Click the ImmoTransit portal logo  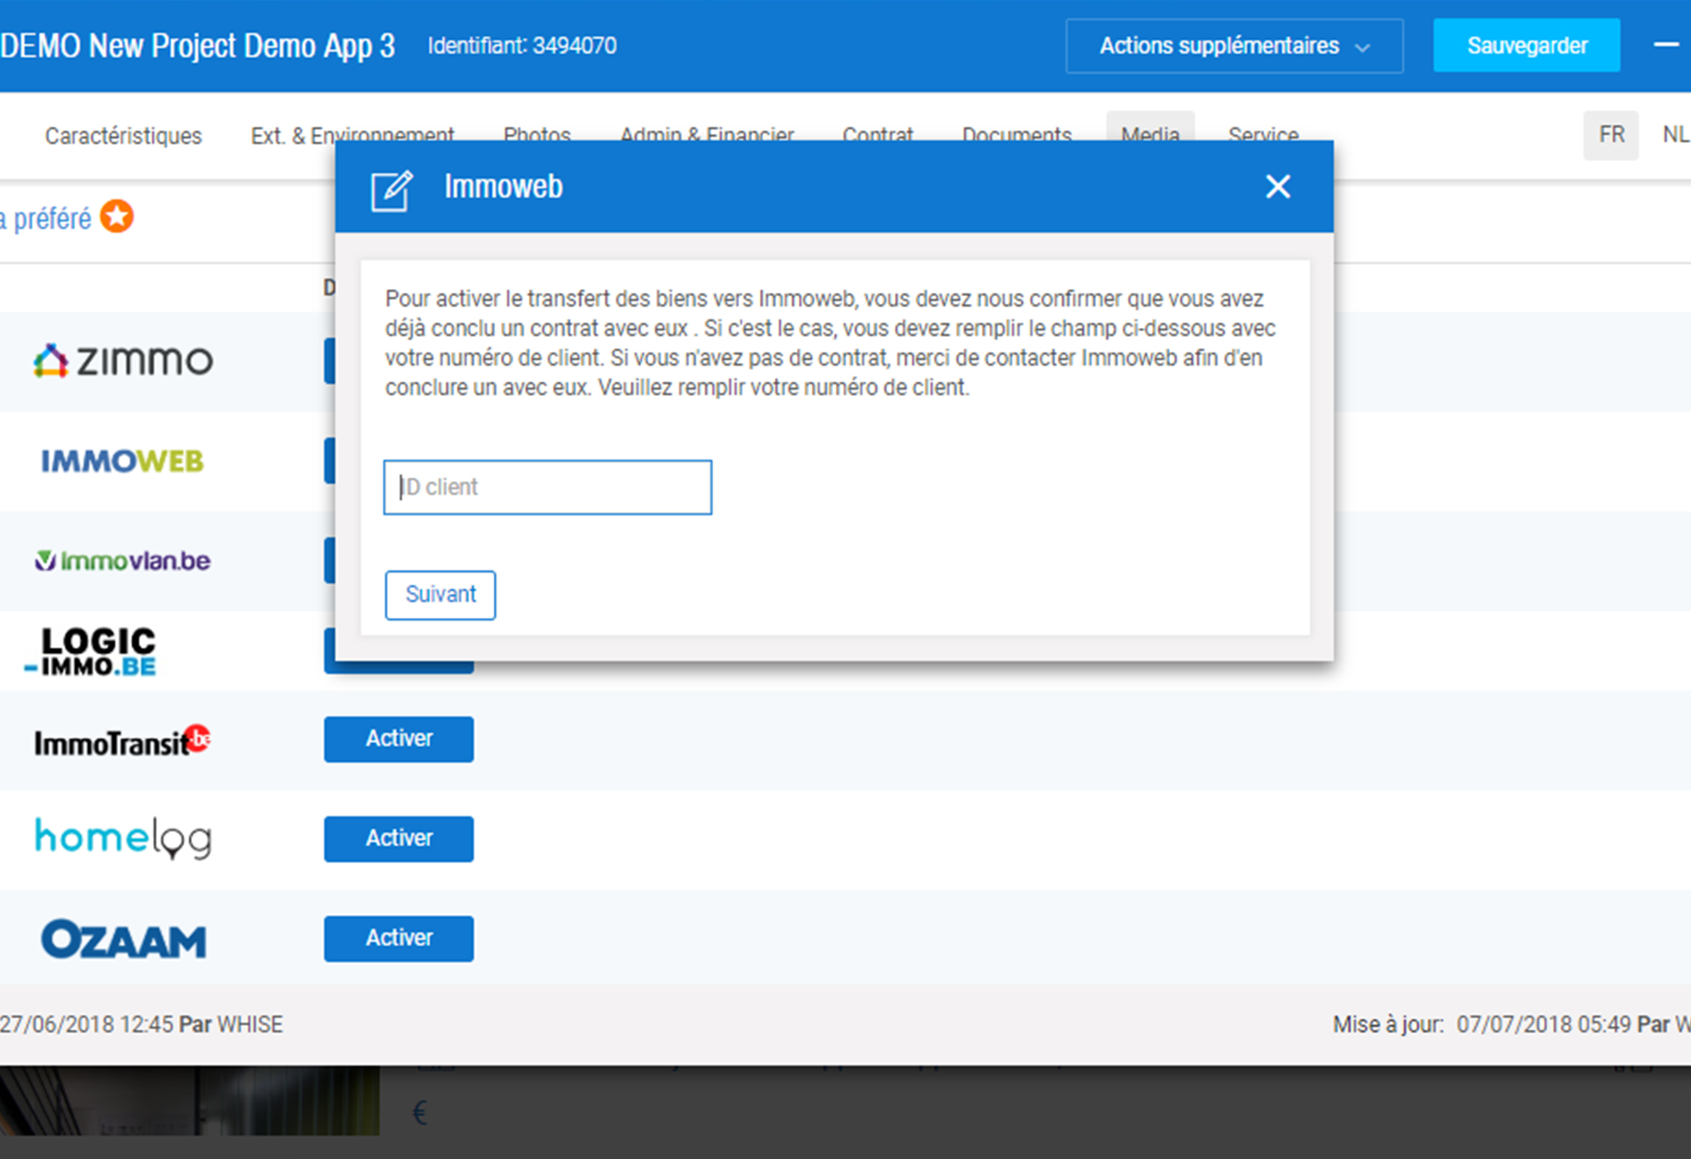(x=123, y=742)
